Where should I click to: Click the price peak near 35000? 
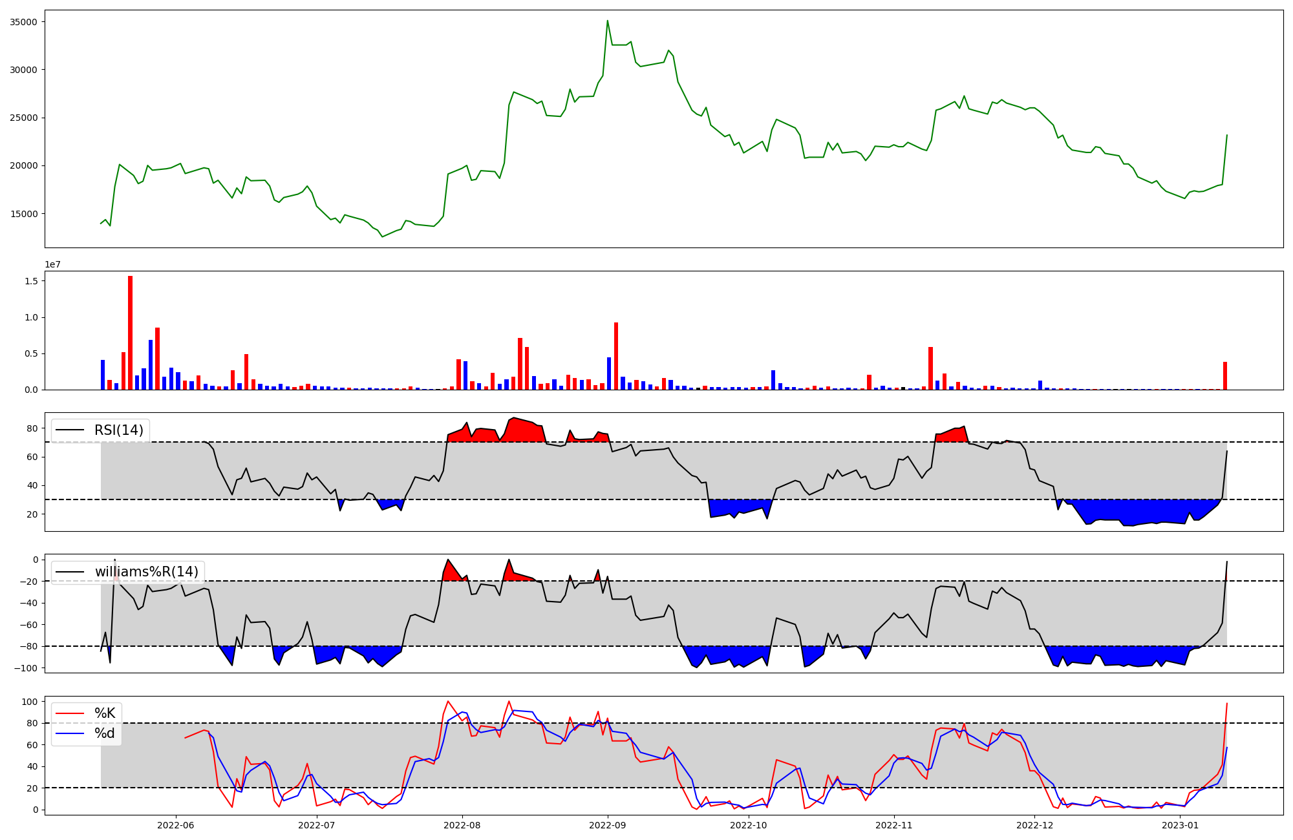click(607, 21)
